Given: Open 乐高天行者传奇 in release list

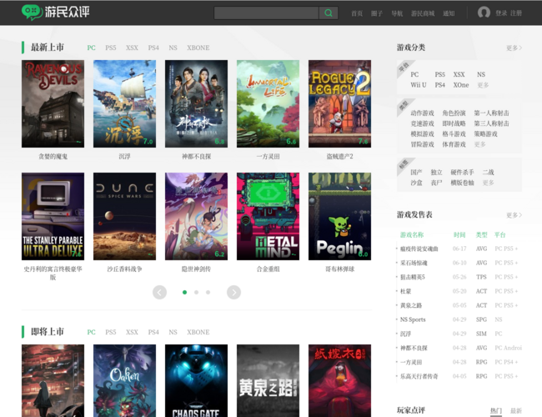Looking at the screenshot, I should tap(419, 376).
